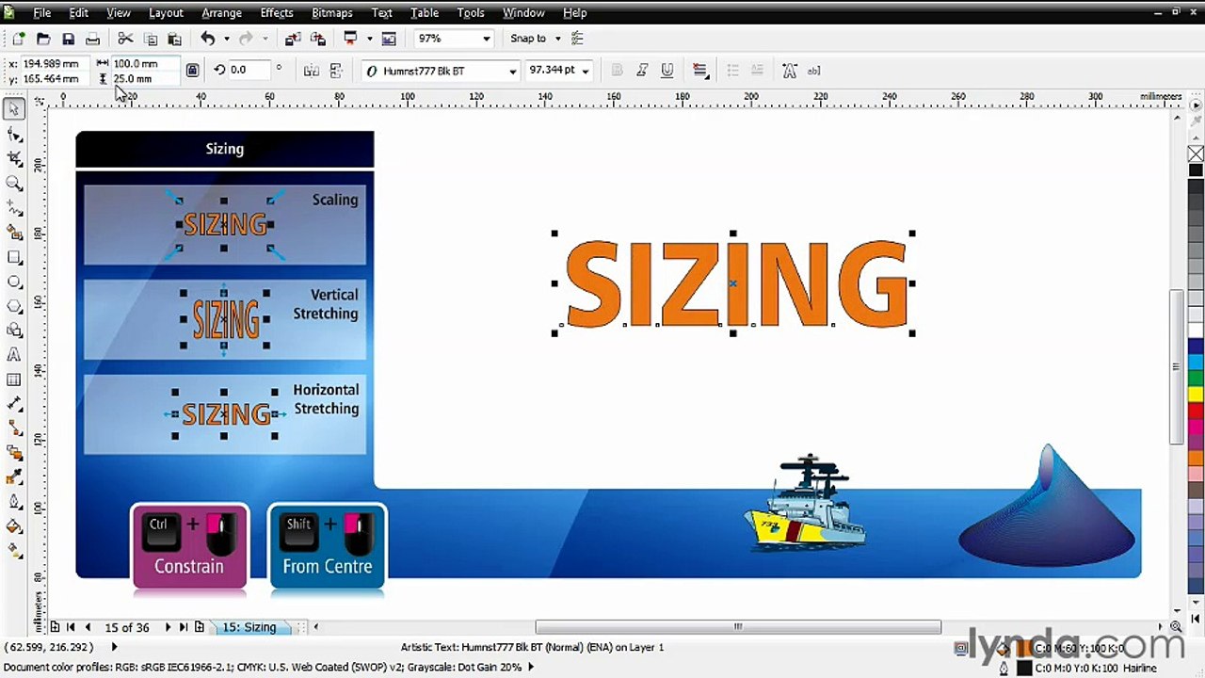Select the Freehand tool
Image resolution: width=1205 pixels, height=678 pixels.
(x=14, y=208)
